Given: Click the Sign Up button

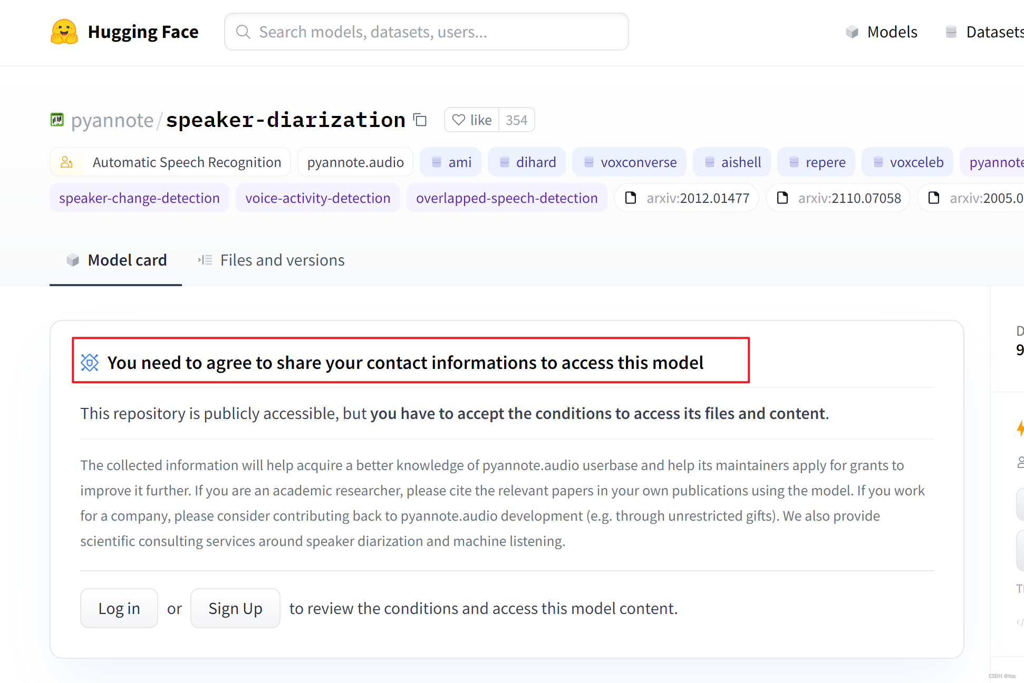Looking at the screenshot, I should click(235, 609).
